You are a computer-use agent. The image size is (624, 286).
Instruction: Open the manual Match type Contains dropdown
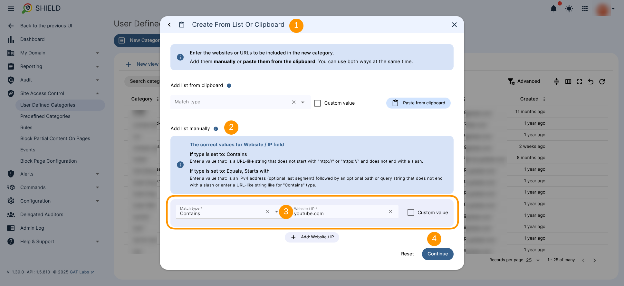coord(276,212)
